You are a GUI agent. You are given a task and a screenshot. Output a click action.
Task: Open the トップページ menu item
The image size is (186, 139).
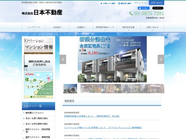[34, 27]
